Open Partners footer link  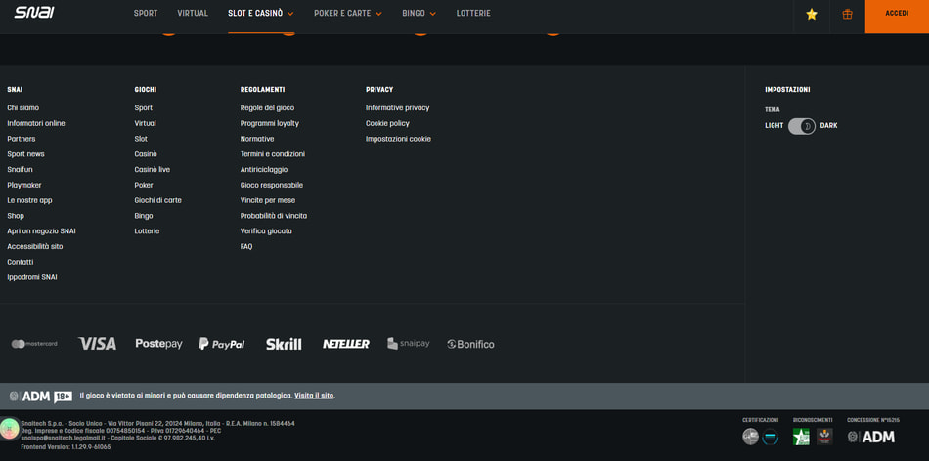pyautogui.click(x=22, y=139)
